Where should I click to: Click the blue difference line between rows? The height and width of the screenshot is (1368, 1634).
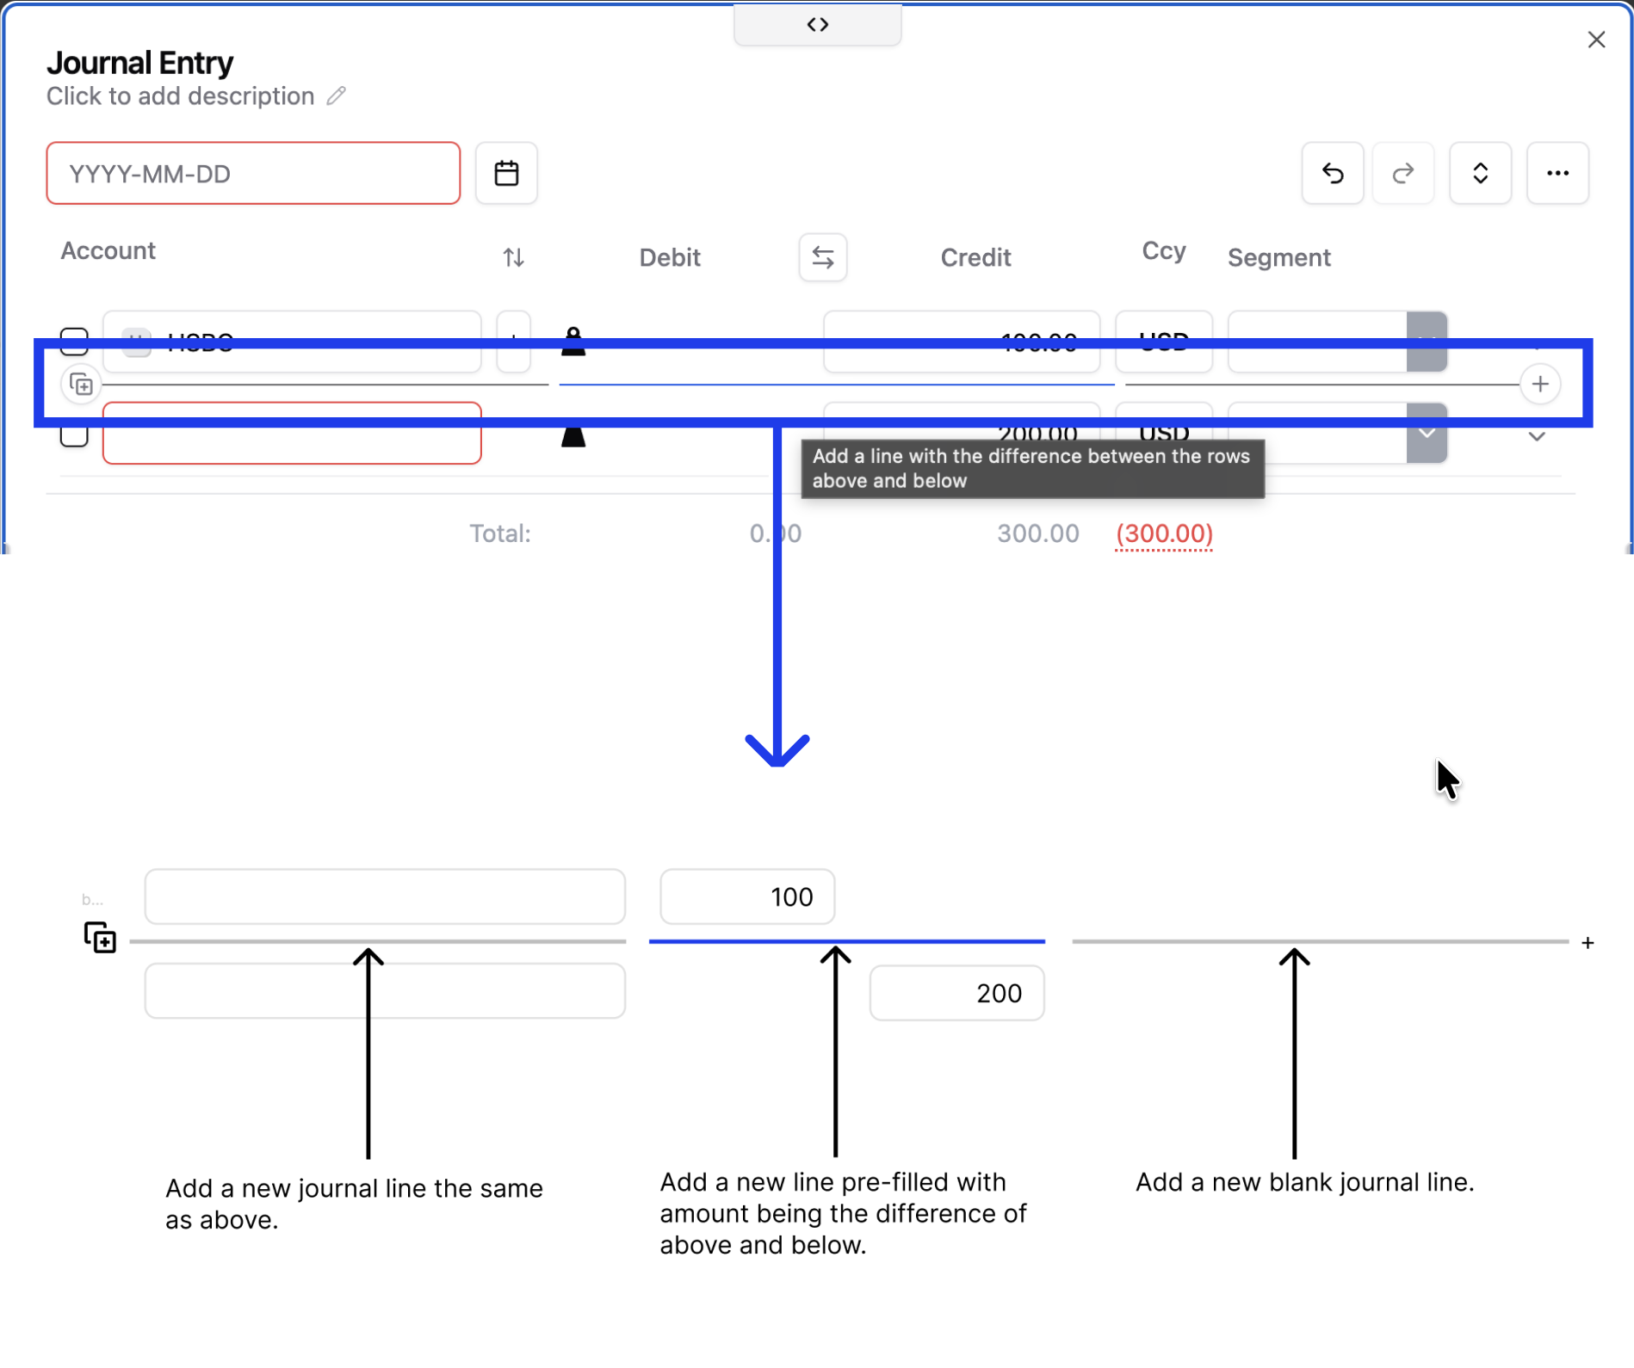837,385
